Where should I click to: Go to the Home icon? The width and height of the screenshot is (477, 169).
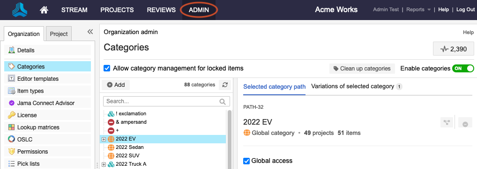coord(44,10)
